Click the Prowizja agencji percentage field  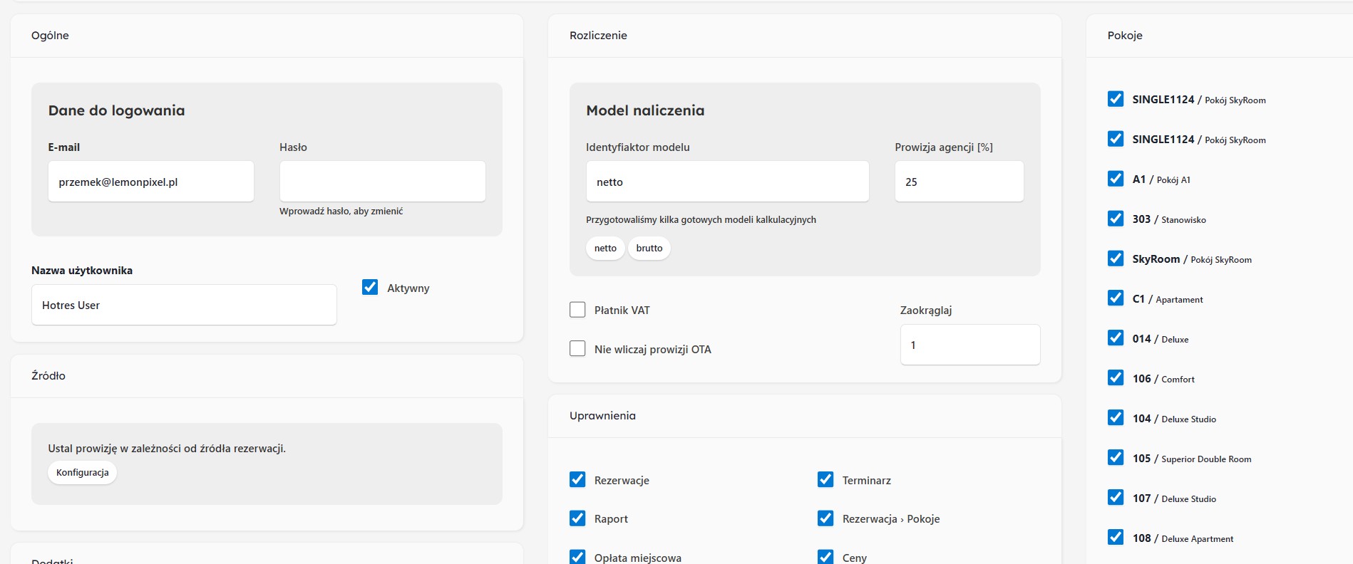pos(959,182)
